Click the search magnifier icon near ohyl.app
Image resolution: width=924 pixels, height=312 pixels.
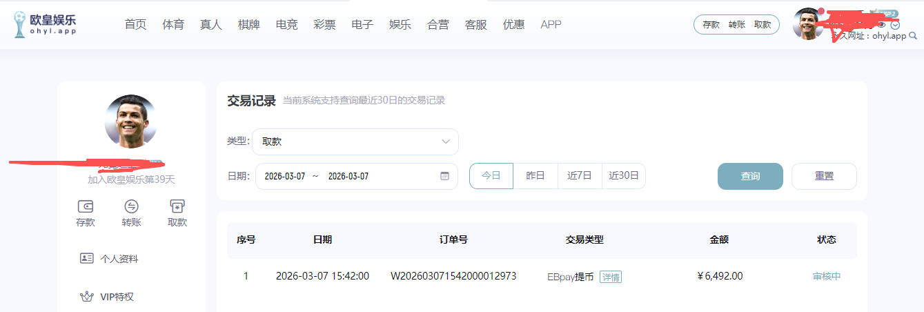click(x=913, y=36)
